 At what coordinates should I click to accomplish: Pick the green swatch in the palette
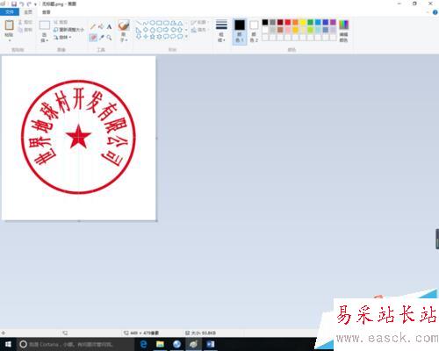(311, 22)
